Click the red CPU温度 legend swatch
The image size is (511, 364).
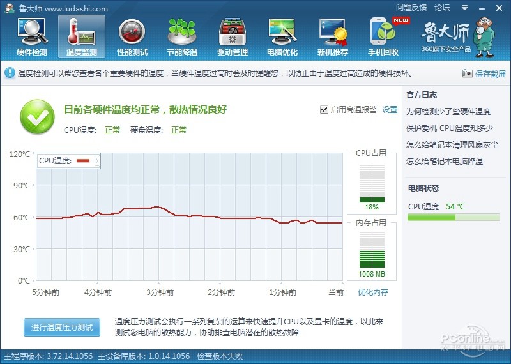click(x=83, y=161)
